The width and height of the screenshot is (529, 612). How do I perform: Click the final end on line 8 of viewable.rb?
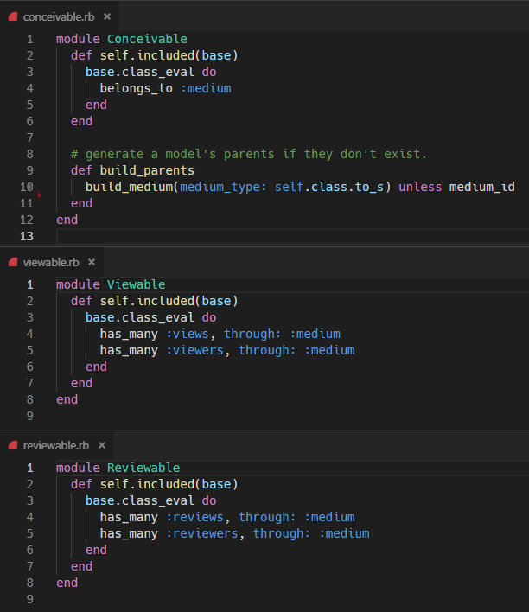click(x=67, y=399)
